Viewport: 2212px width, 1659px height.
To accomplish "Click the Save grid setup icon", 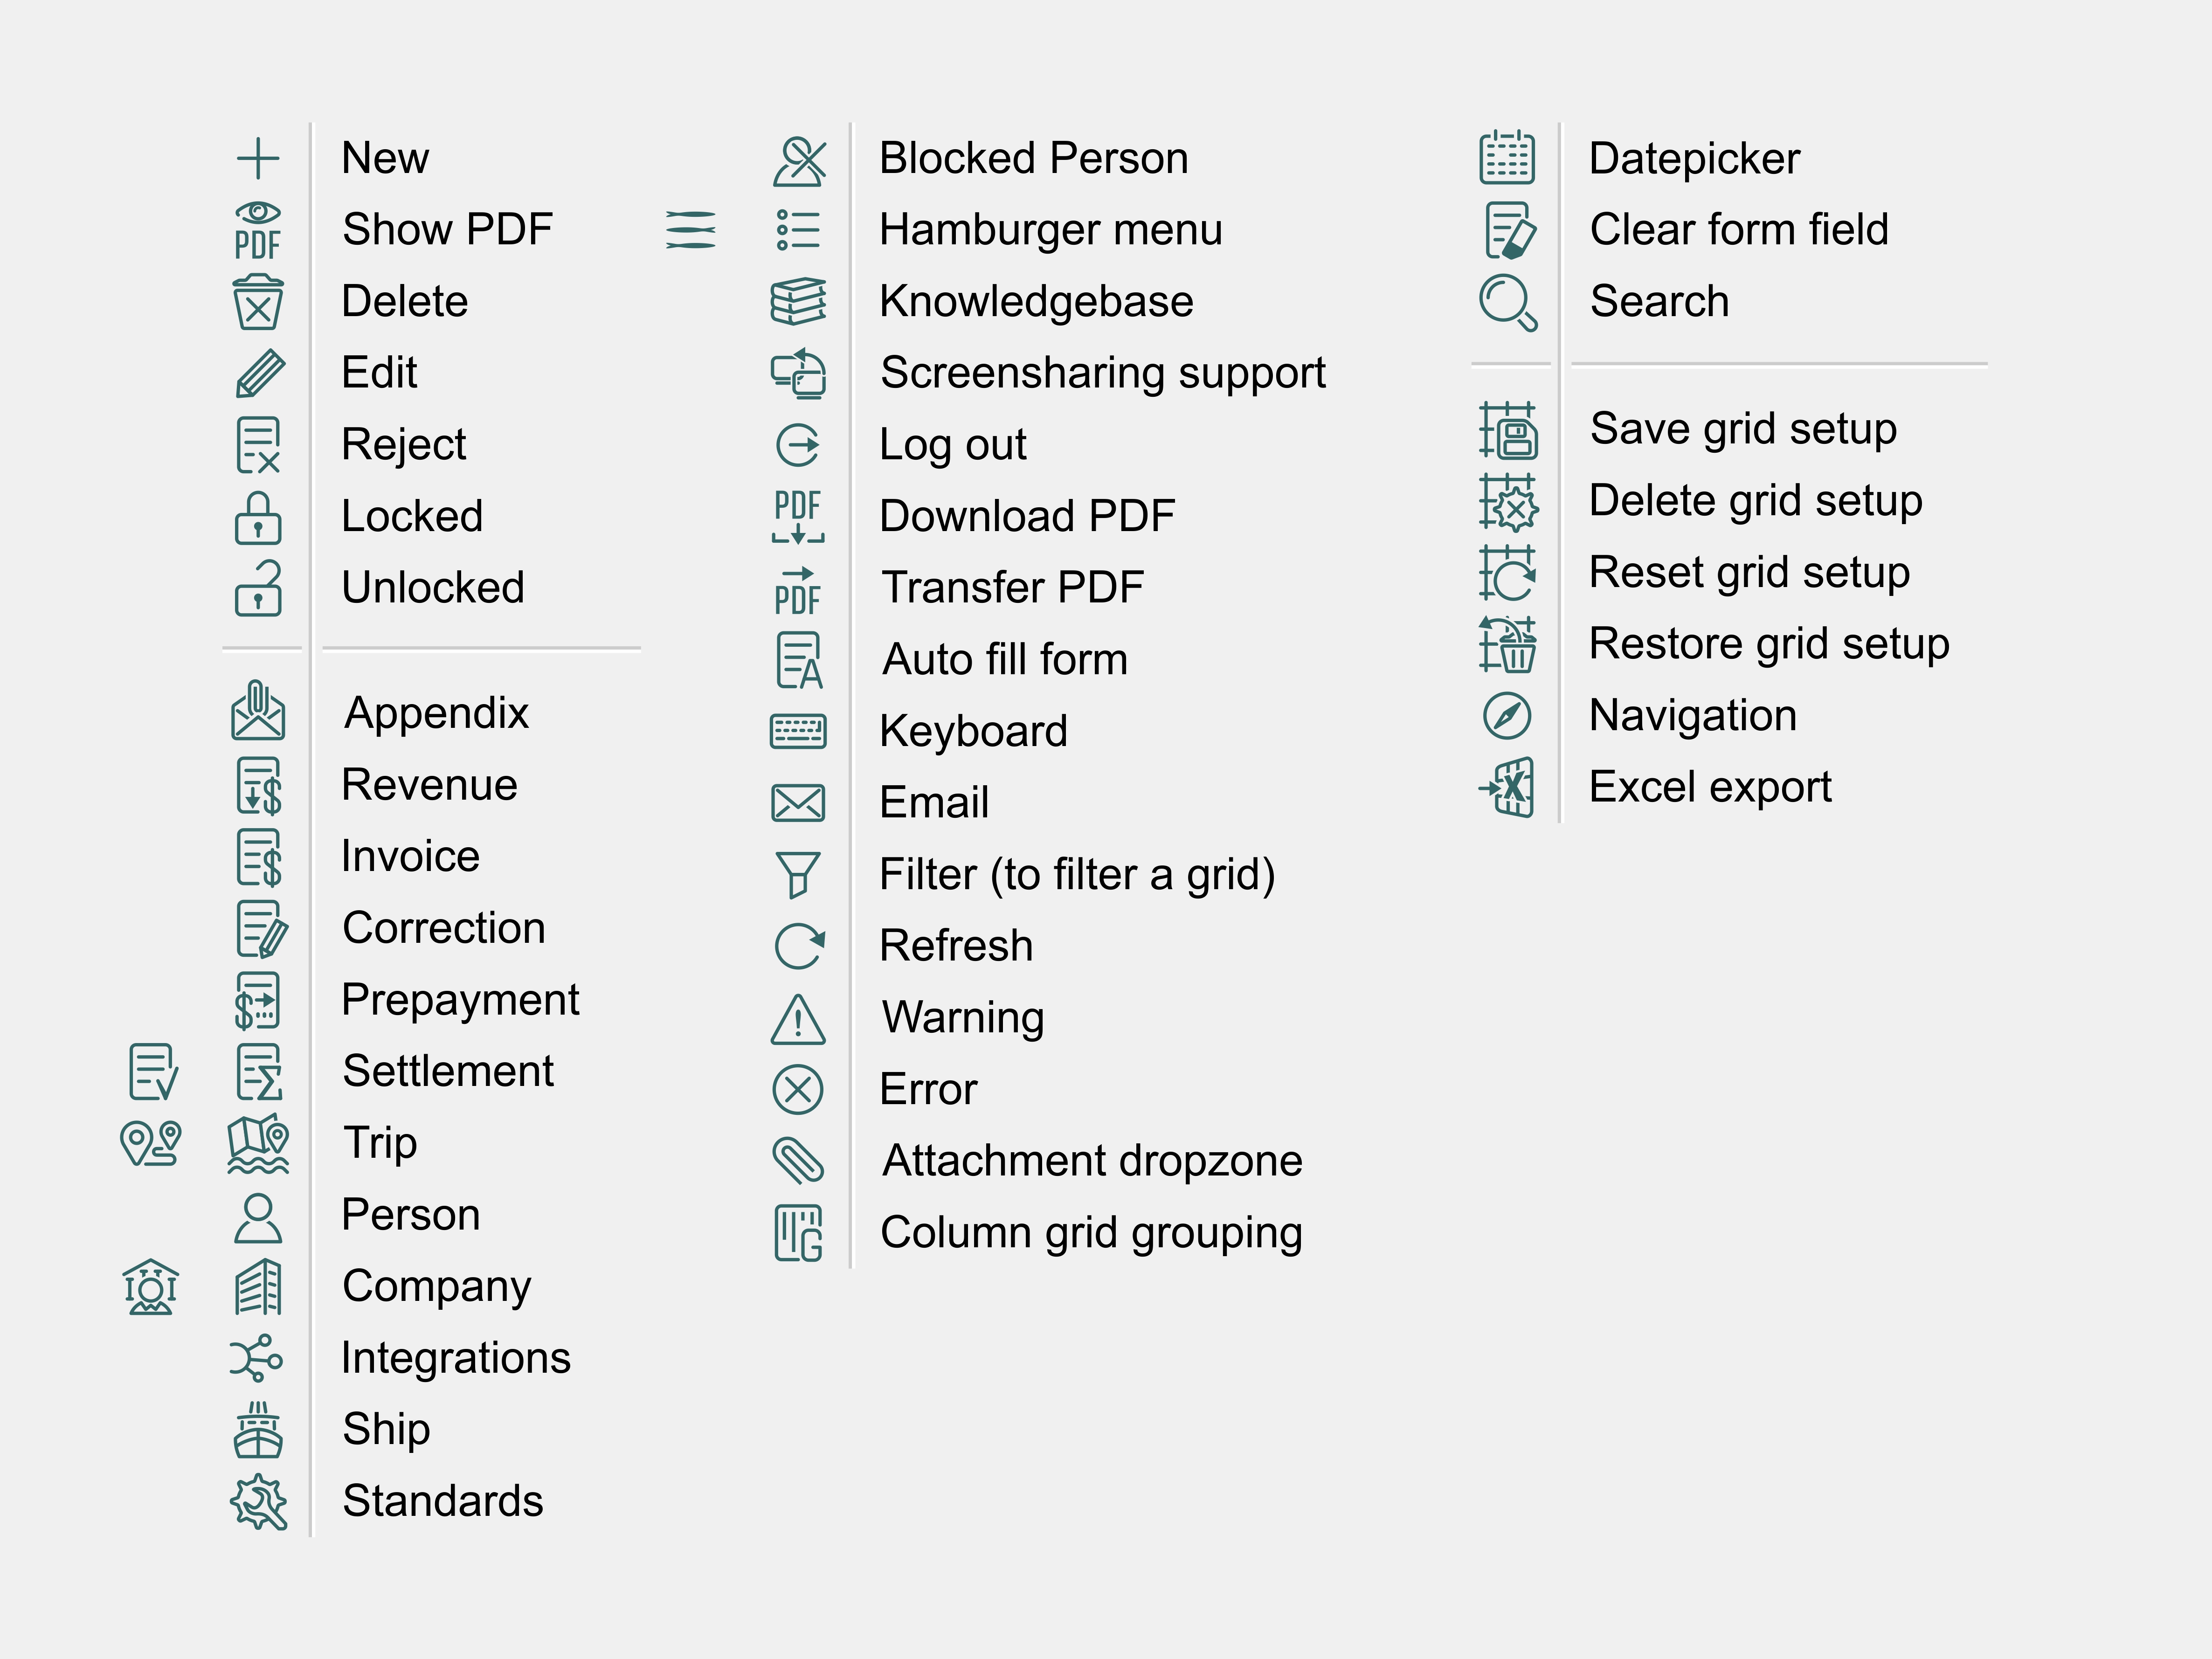I will pos(1508,430).
